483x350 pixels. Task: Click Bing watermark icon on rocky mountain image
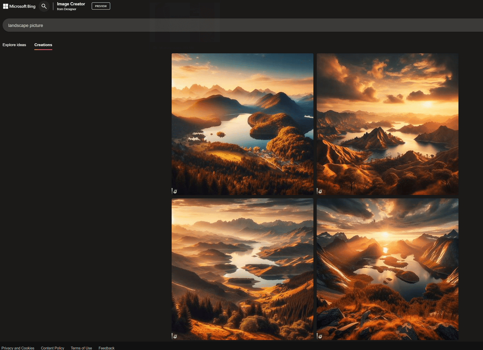(320, 336)
